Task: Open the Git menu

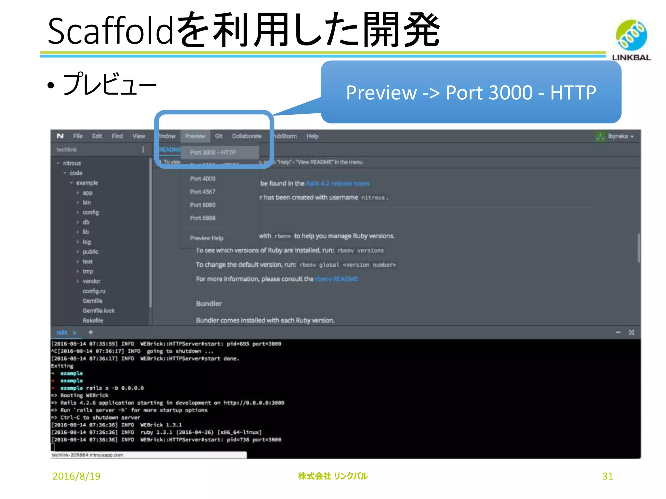Action: point(219,136)
